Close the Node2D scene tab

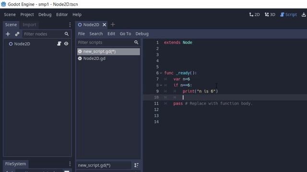click(x=105, y=25)
